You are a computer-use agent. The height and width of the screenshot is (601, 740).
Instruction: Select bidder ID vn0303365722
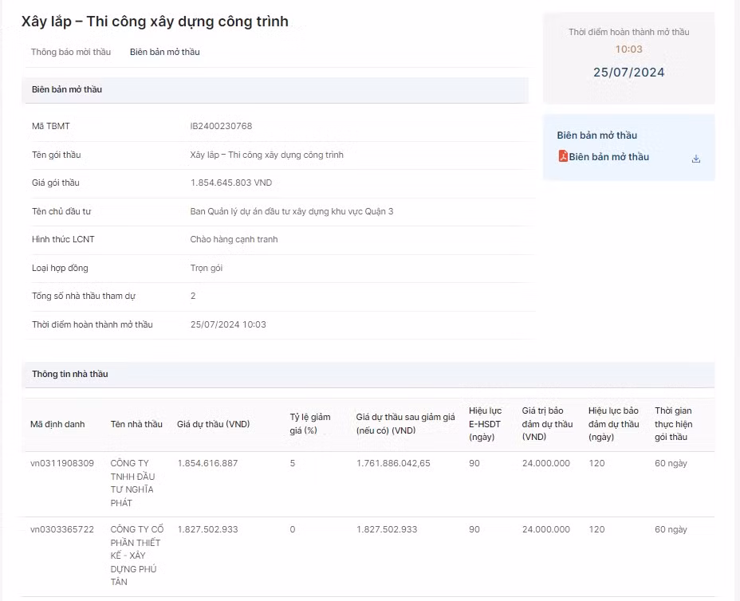pyautogui.click(x=62, y=529)
